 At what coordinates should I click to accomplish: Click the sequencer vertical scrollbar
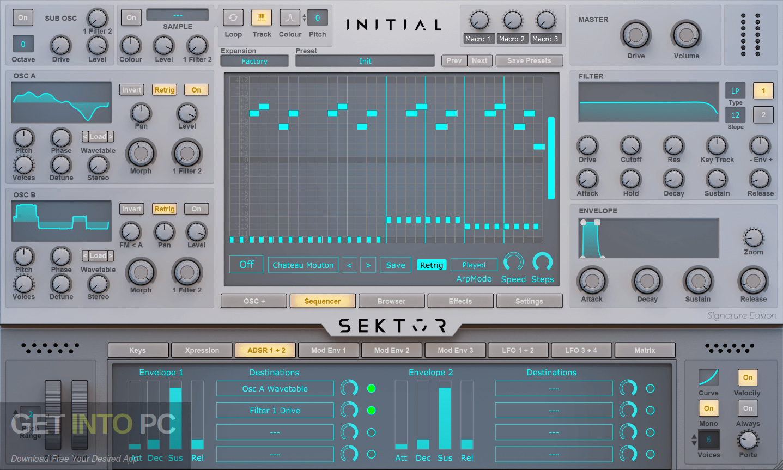551,158
